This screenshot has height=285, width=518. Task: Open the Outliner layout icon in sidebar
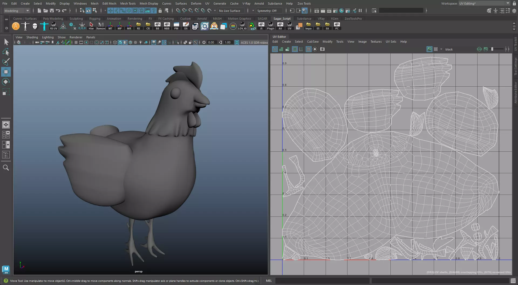[6, 155]
